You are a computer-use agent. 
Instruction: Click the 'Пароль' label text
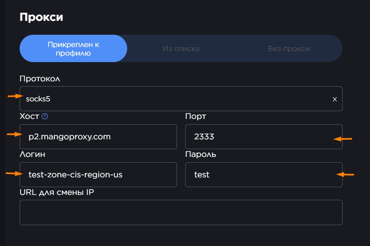(201, 154)
